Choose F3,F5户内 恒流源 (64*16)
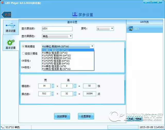The width and height of the screenshot is (165, 130). coord(68,63)
